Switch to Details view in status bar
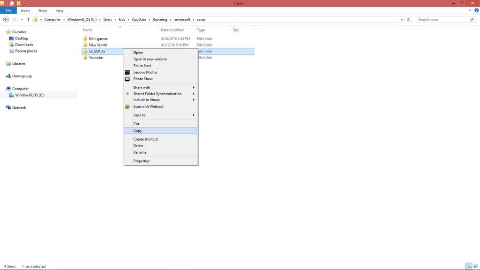 click(x=468, y=266)
